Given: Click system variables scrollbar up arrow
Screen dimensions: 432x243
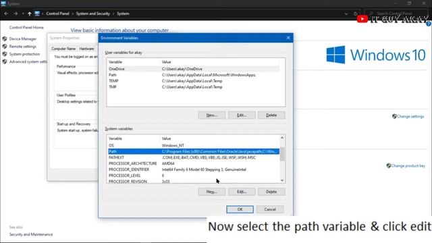Looking at the screenshot, I should click(x=282, y=138).
